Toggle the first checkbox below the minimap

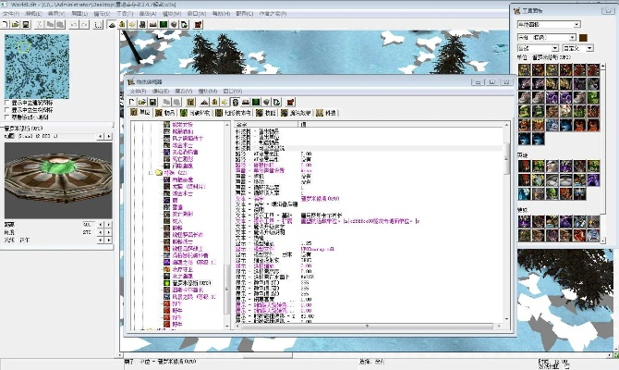click(x=8, y=103)
